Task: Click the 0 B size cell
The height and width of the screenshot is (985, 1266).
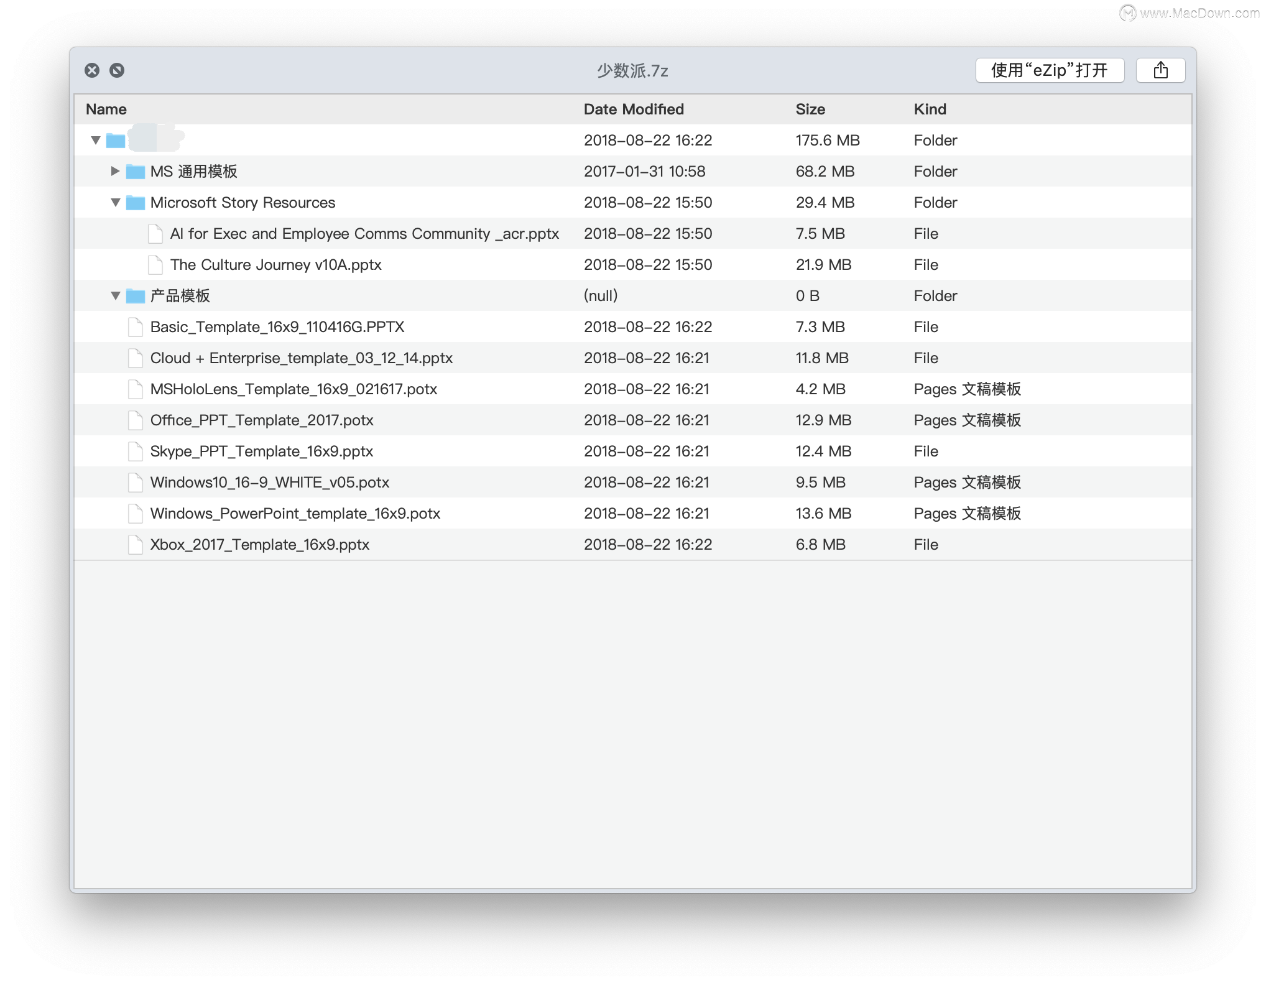Action: point(808,296)
